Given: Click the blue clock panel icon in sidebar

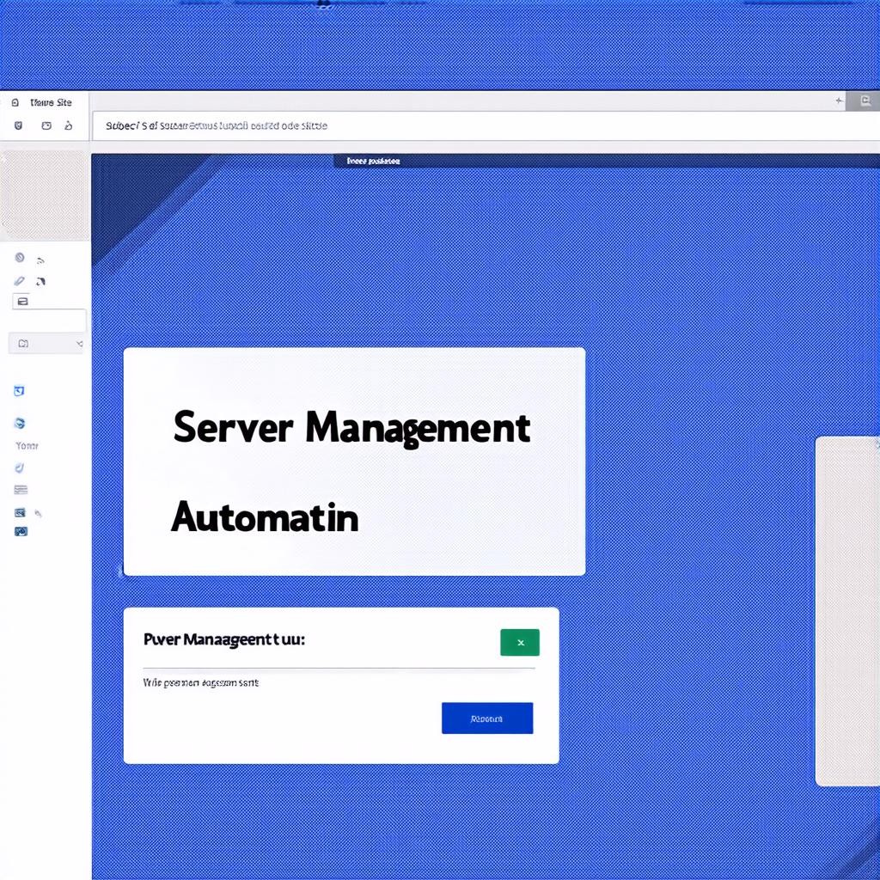Looking at the screenshot, I should tap(19, 391).
